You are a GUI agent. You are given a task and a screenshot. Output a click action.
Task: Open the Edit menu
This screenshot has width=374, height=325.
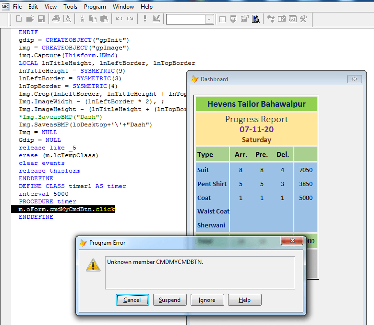33,7
